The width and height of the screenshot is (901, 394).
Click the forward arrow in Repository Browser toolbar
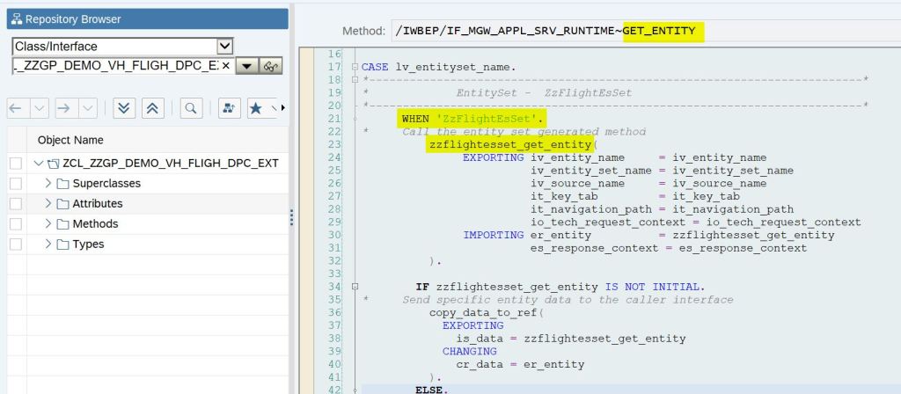[63, 108]
